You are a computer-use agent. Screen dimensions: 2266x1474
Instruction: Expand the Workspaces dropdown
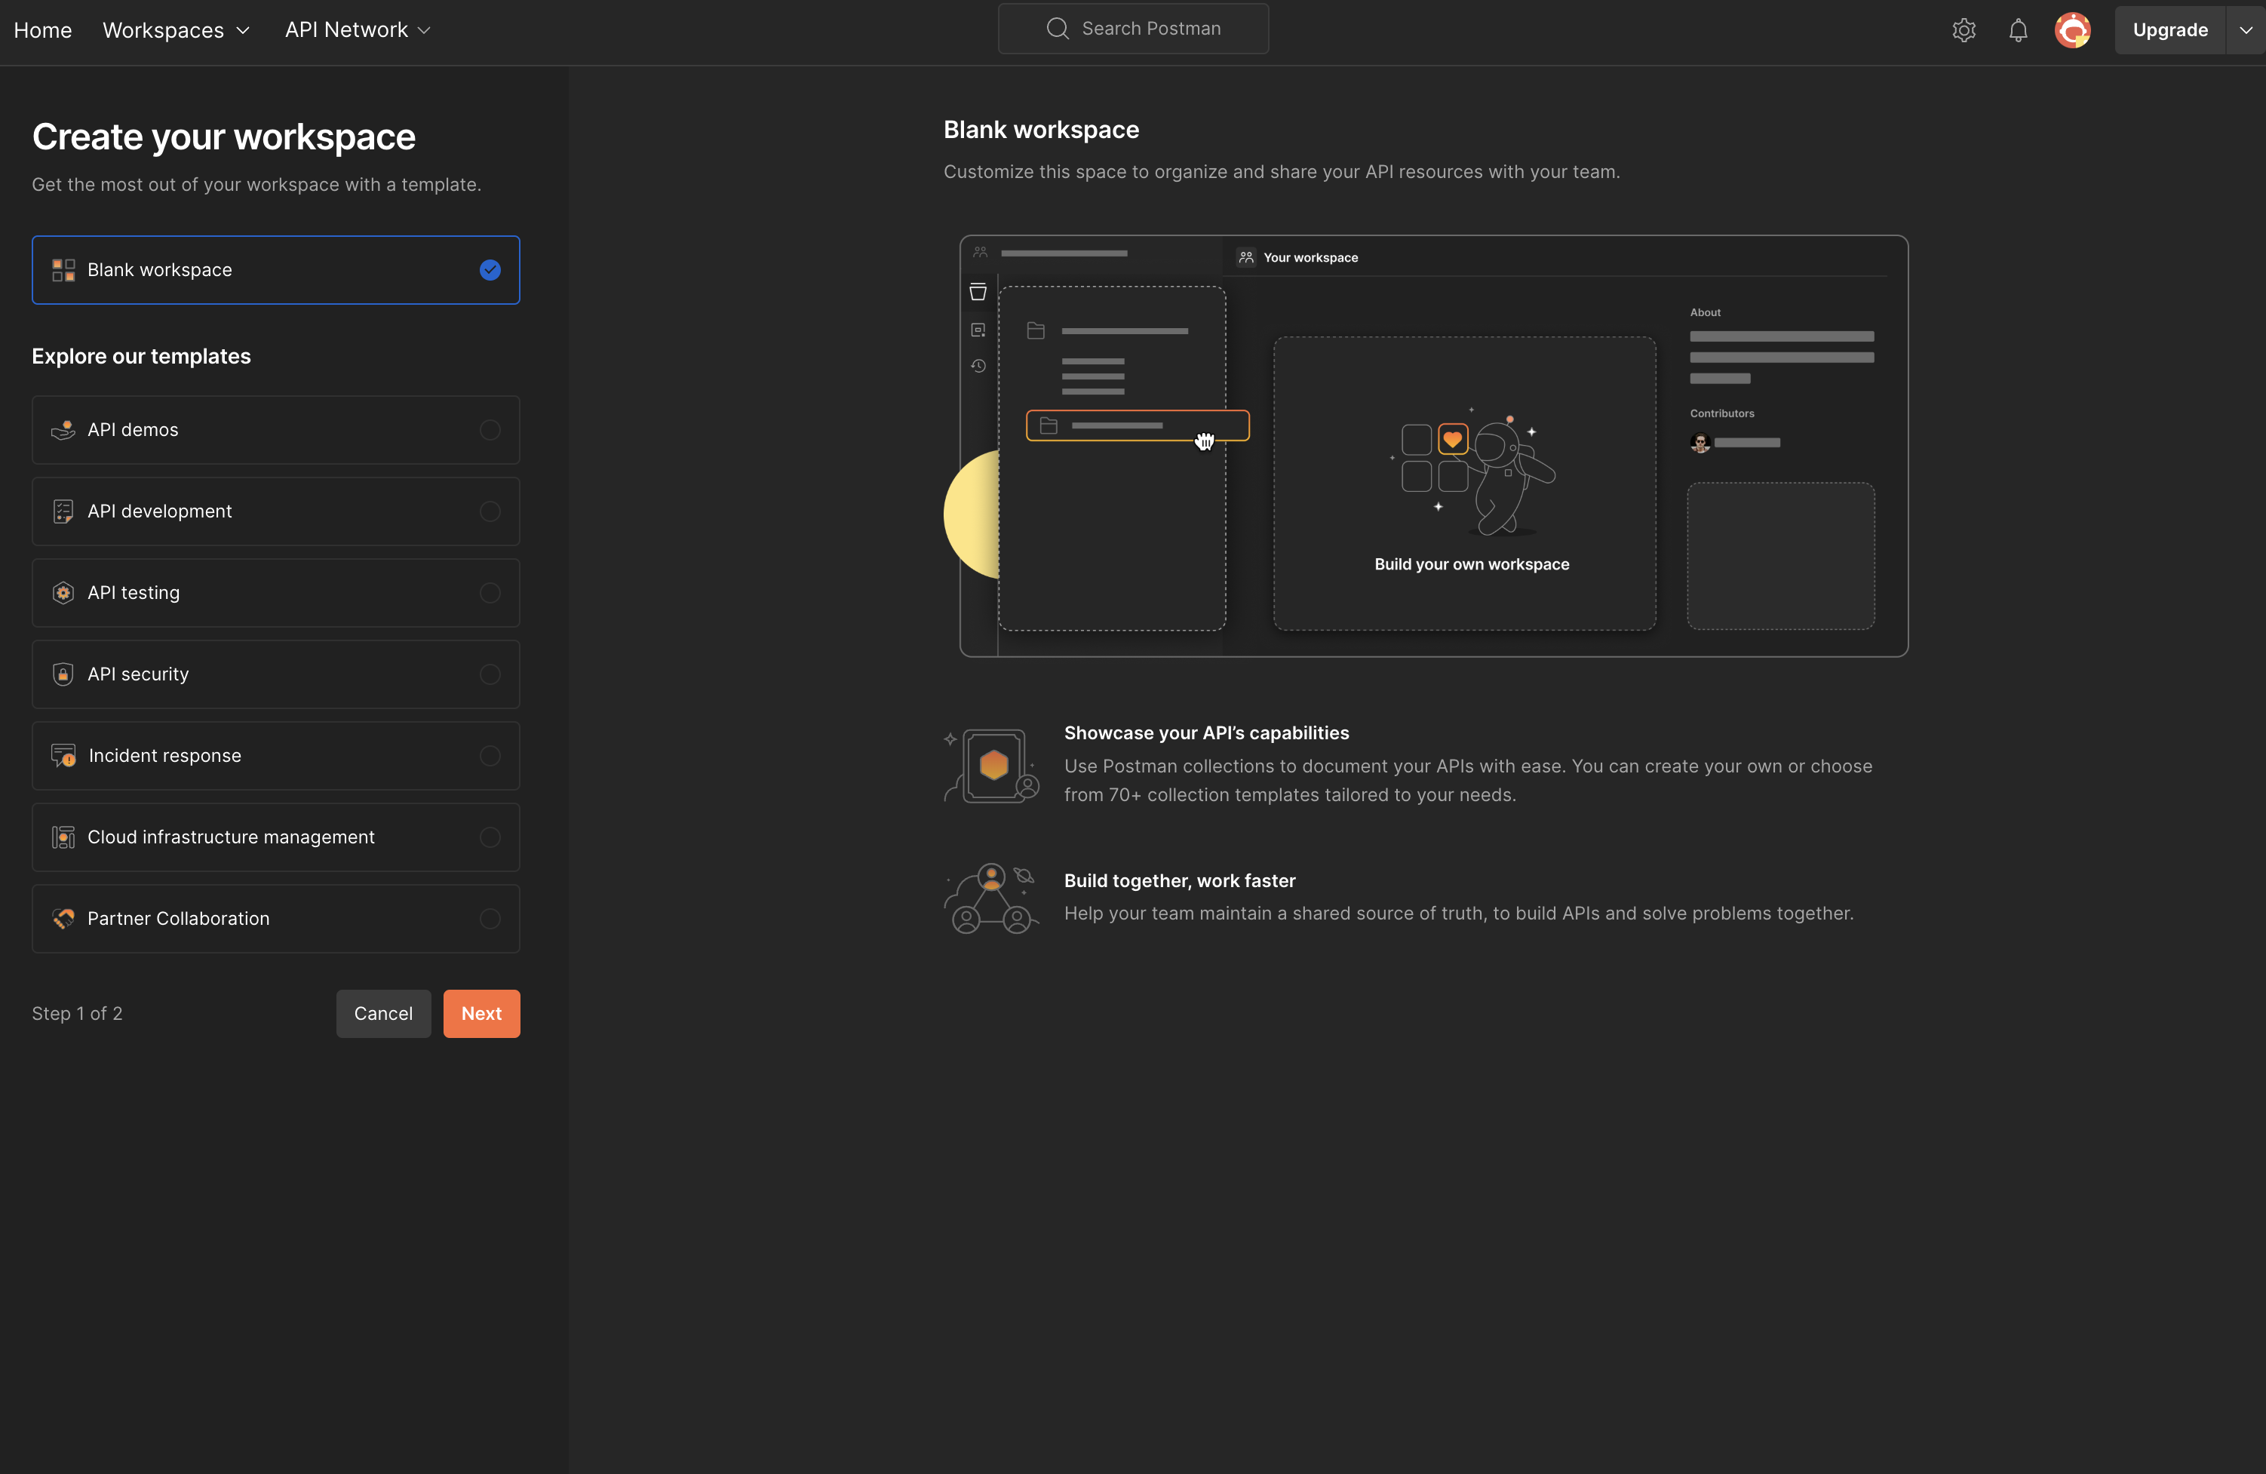(x=177, y=30)
